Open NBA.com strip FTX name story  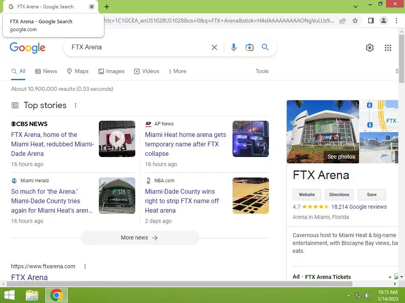coord(182,201)
